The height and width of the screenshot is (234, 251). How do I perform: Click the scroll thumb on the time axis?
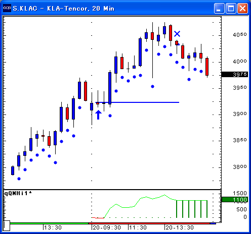pyautogui.click(x=7, y=225)
